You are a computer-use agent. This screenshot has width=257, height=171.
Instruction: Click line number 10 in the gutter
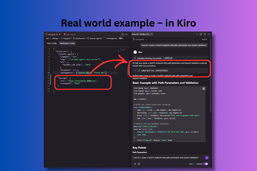click(49, 73)
